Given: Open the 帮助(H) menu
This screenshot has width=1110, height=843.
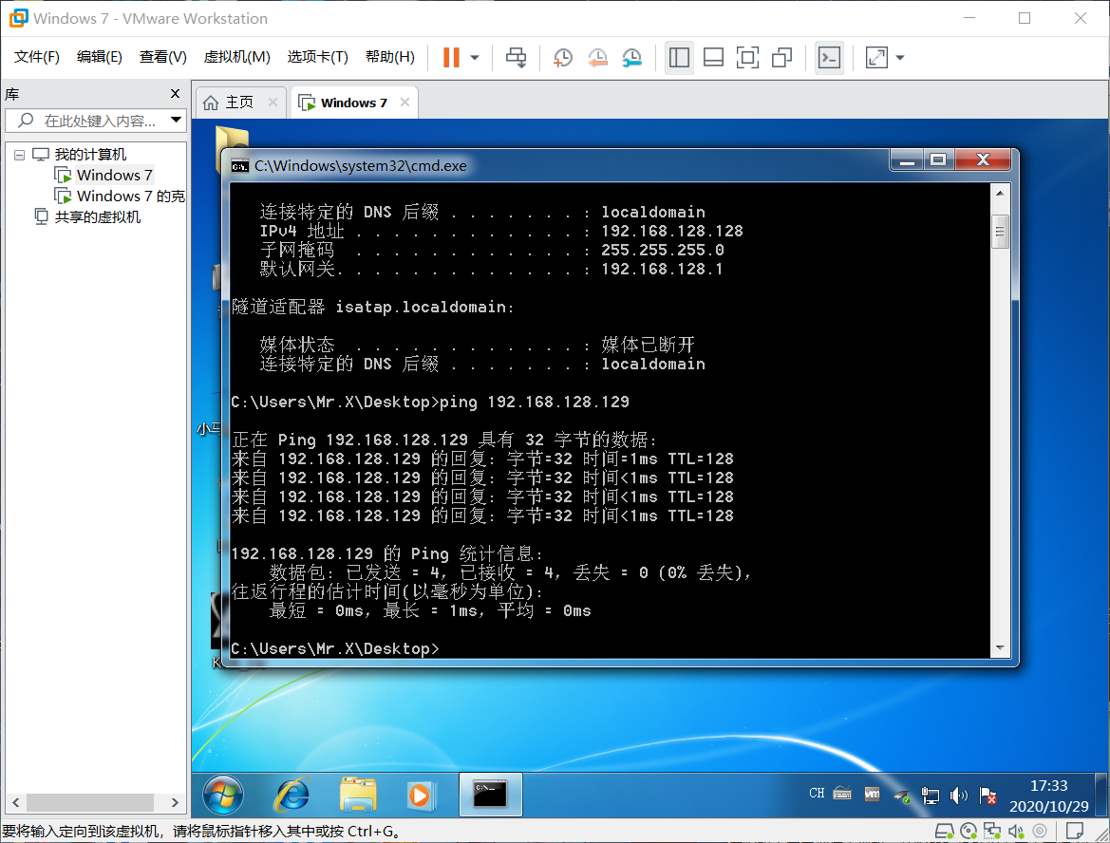Looking at the screenshot, I should pyautogui.click(x=390, y=57).
